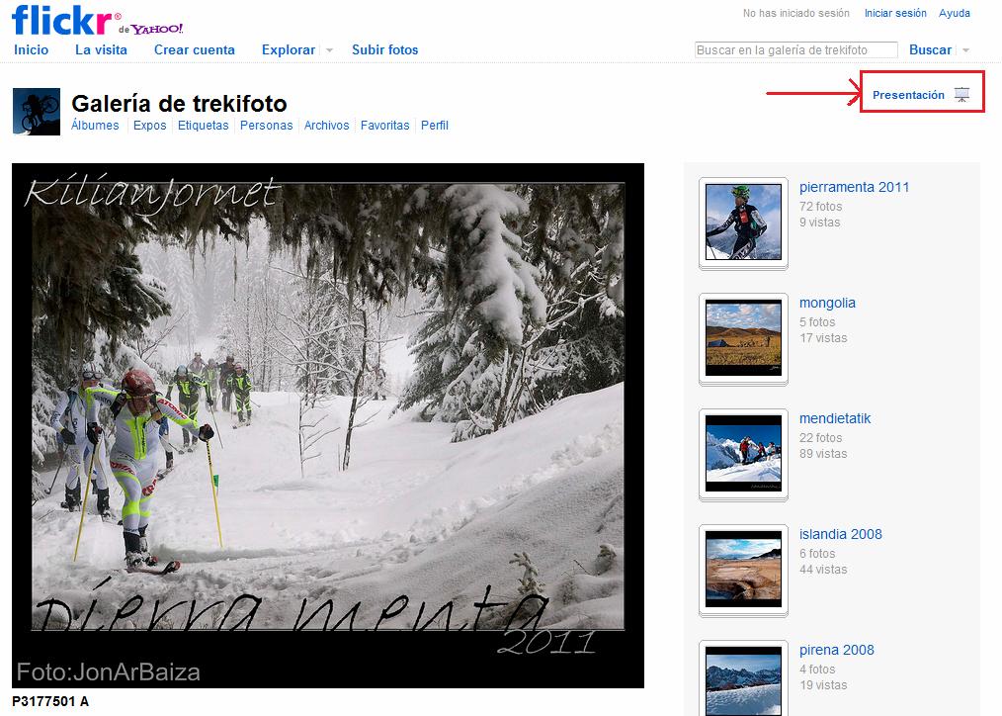Select the Favoritas gallery tab
The width and height of the screenshot is (1002, 716).
[x=384, y=126]
